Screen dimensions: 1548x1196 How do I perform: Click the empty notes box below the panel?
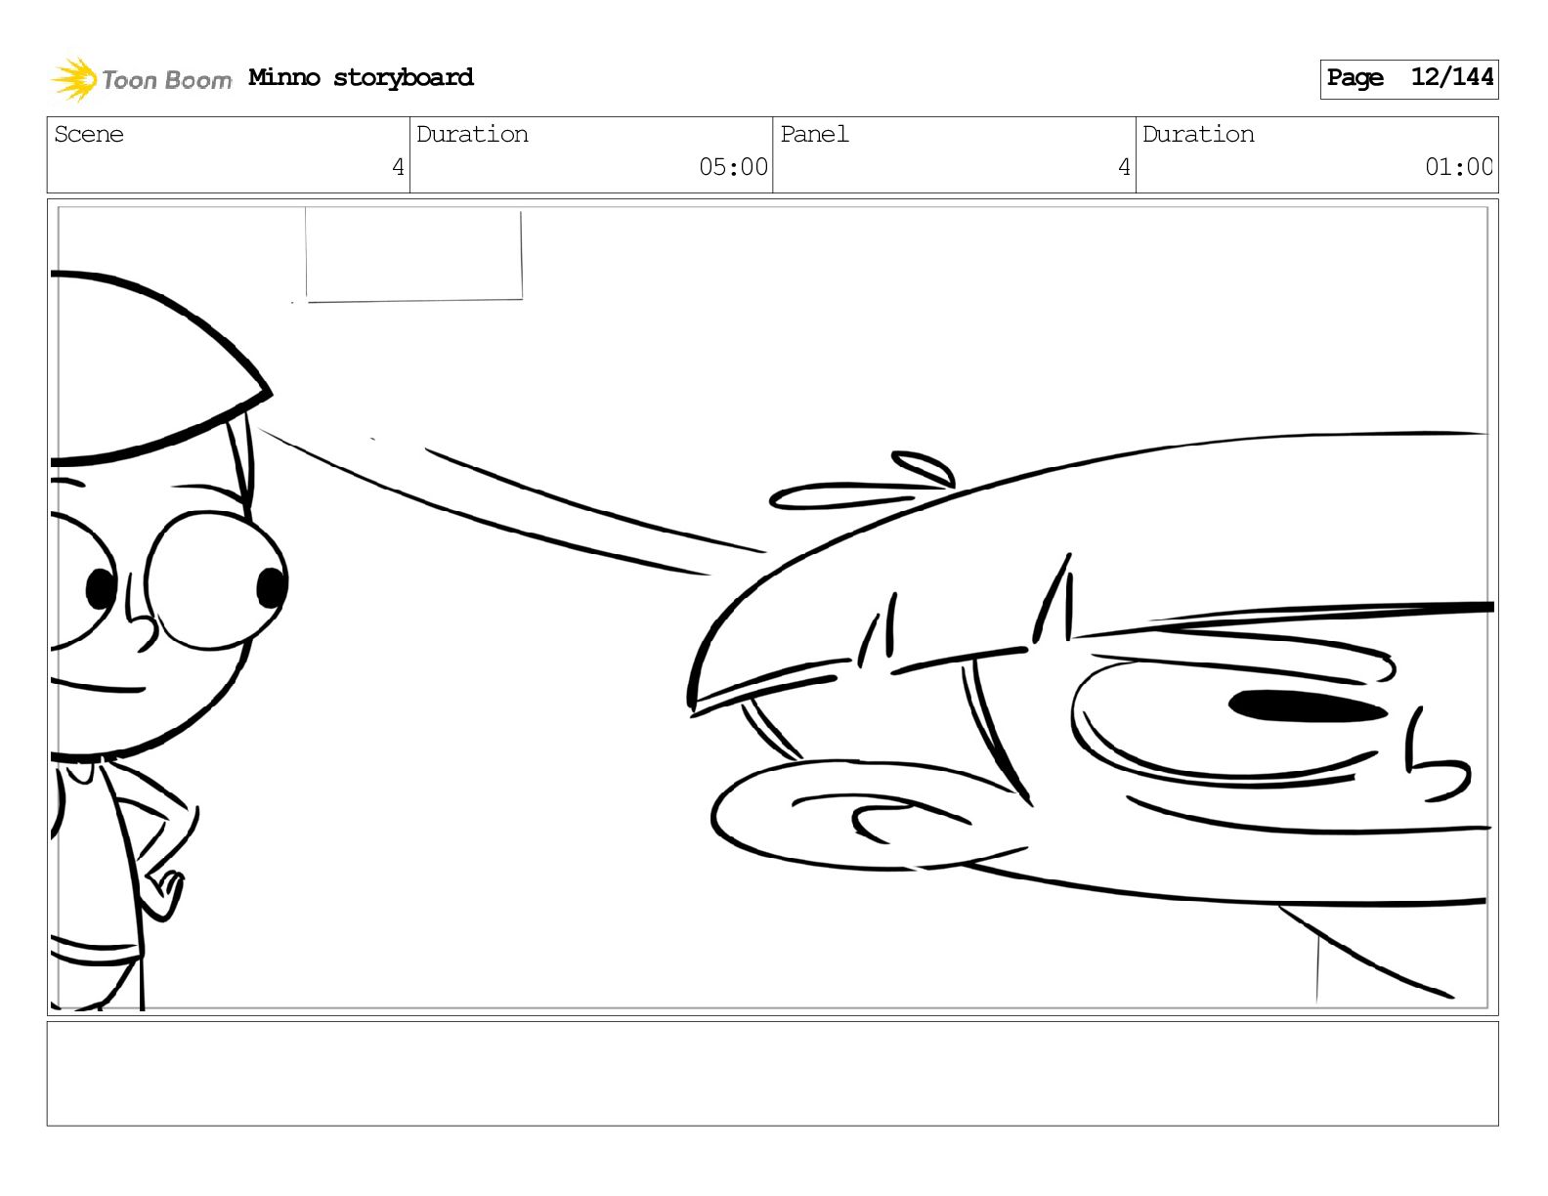(772, 1073)
